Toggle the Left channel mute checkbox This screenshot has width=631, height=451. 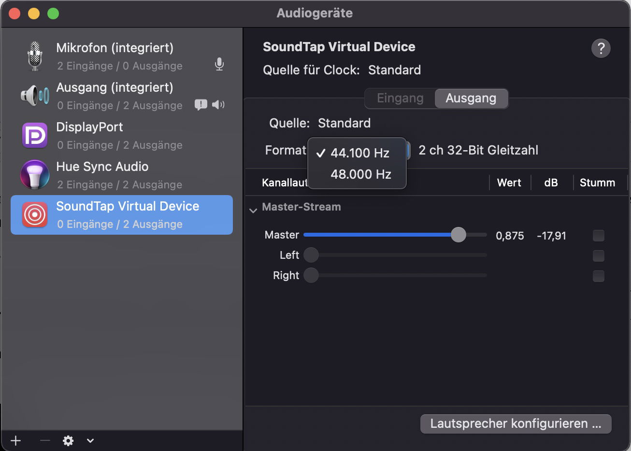599,256
